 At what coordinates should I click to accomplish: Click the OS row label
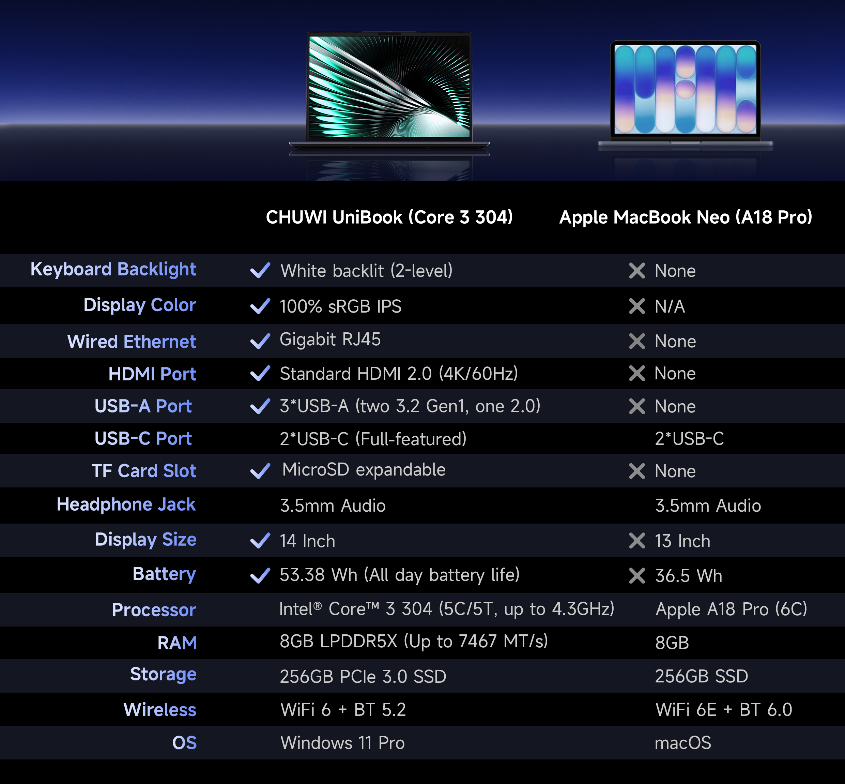pyautogui.click(x=184, y=743)
